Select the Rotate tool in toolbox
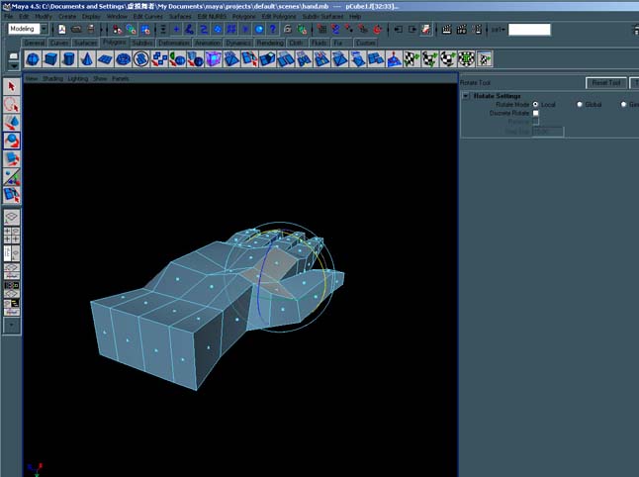This screenshot has height=477, width=639. [x=12, y=141]
